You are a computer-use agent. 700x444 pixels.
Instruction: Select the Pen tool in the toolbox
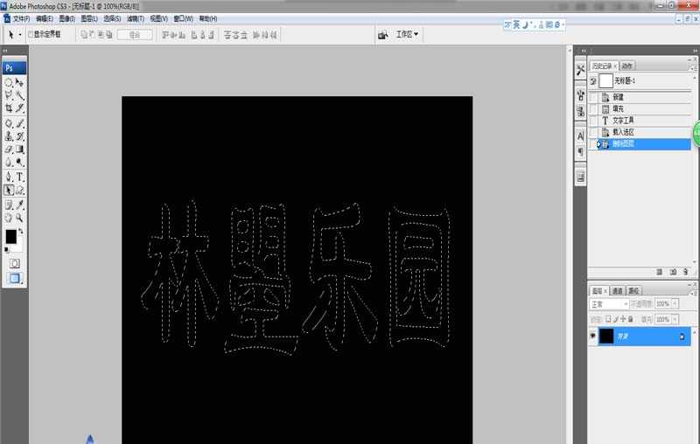pos(9,177)
